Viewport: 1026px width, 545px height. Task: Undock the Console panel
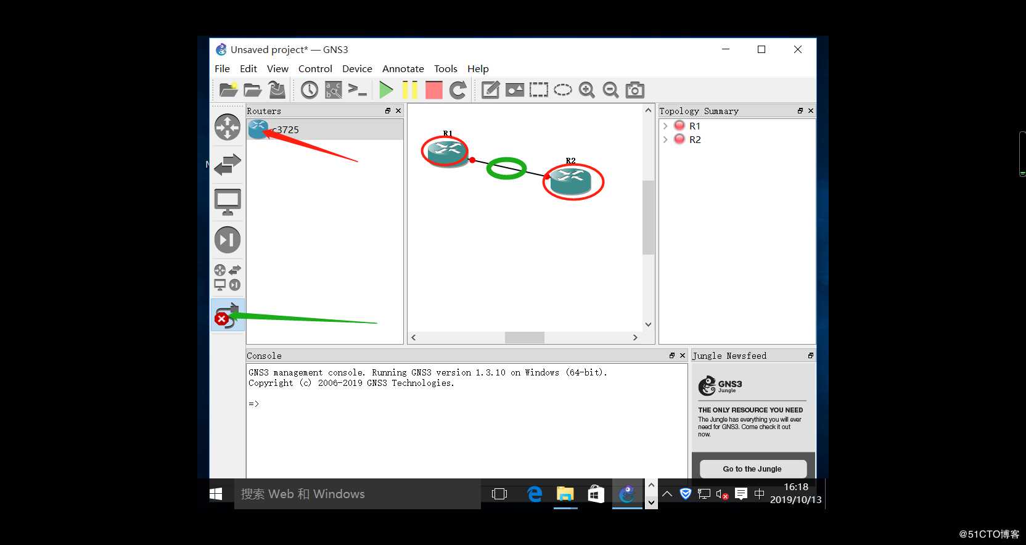(672, 356)
